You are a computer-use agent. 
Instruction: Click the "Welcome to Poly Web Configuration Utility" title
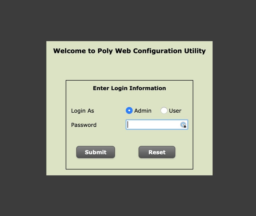click(129, 51)
